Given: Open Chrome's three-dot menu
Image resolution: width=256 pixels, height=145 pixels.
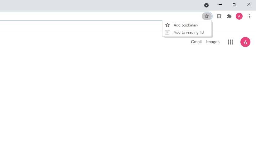Looking at the screenshot, I should [x=249, y=16].
